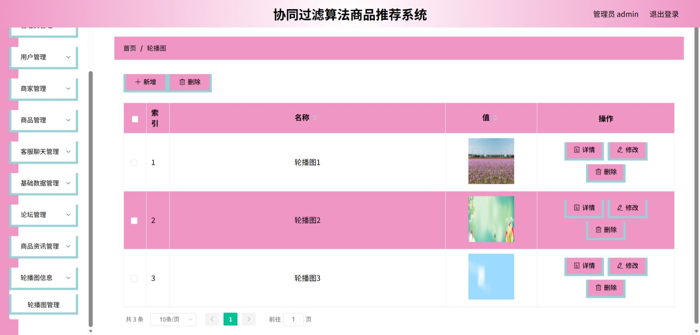Image resolution: width=700 pixels, height=335 pixels.
Task: Delete the 轮播图1 row
Action: click(x=606, y=172)
